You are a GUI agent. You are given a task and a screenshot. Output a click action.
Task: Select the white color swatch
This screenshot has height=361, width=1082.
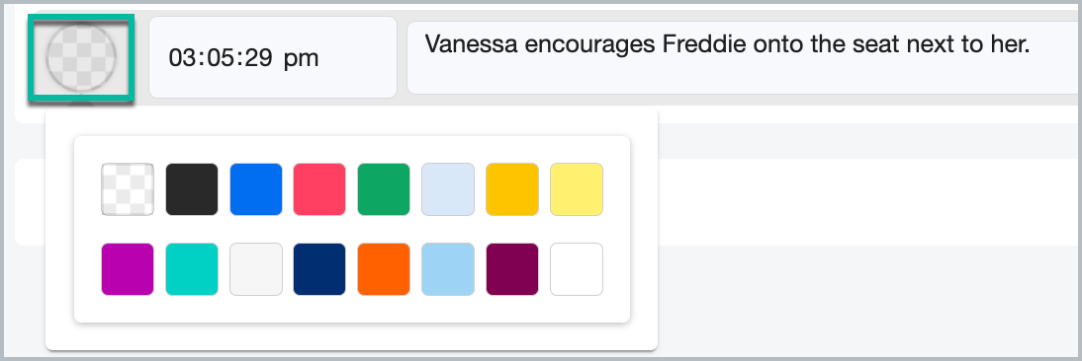pos(577,269)
